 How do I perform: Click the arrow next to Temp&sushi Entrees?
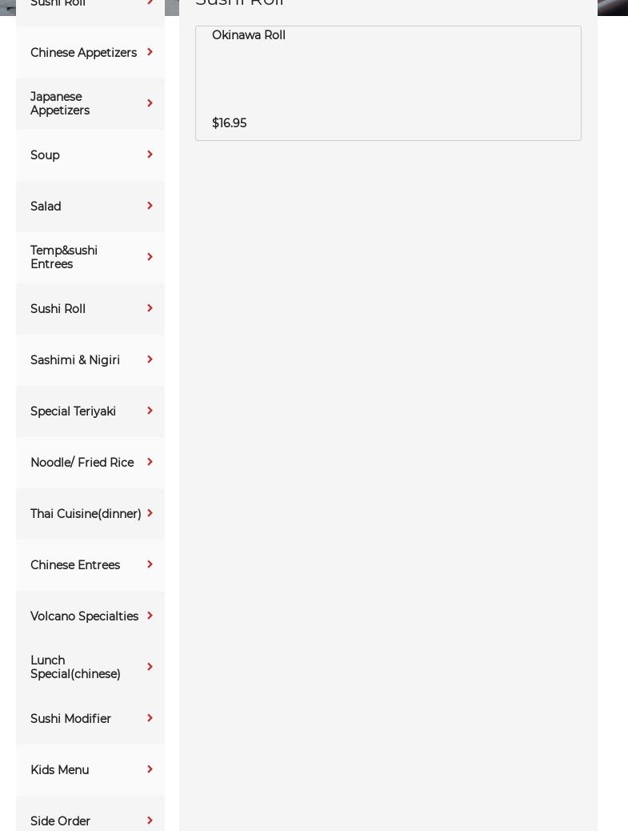[150, 257]
